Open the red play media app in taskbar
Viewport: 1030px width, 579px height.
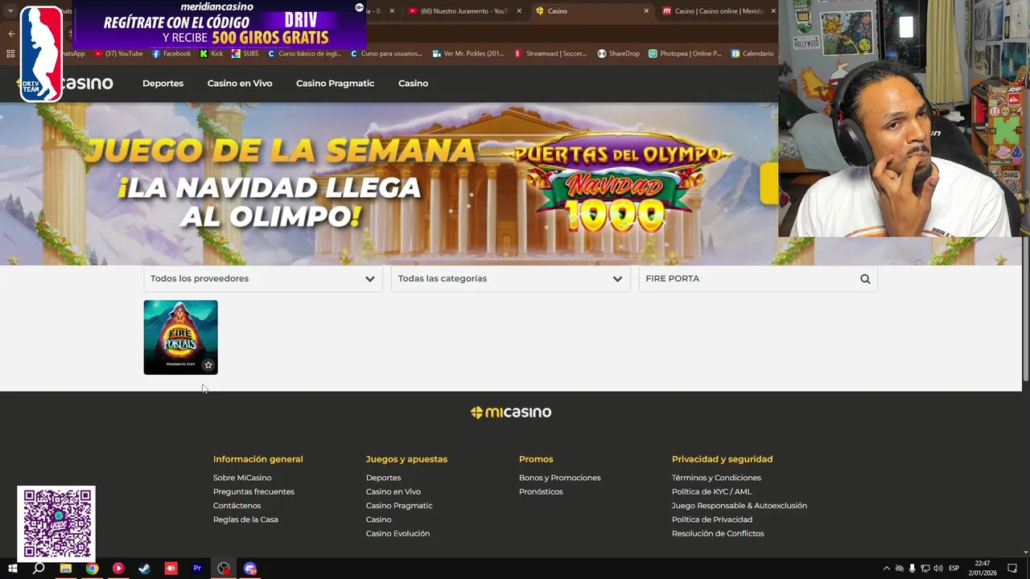[118, 569]
